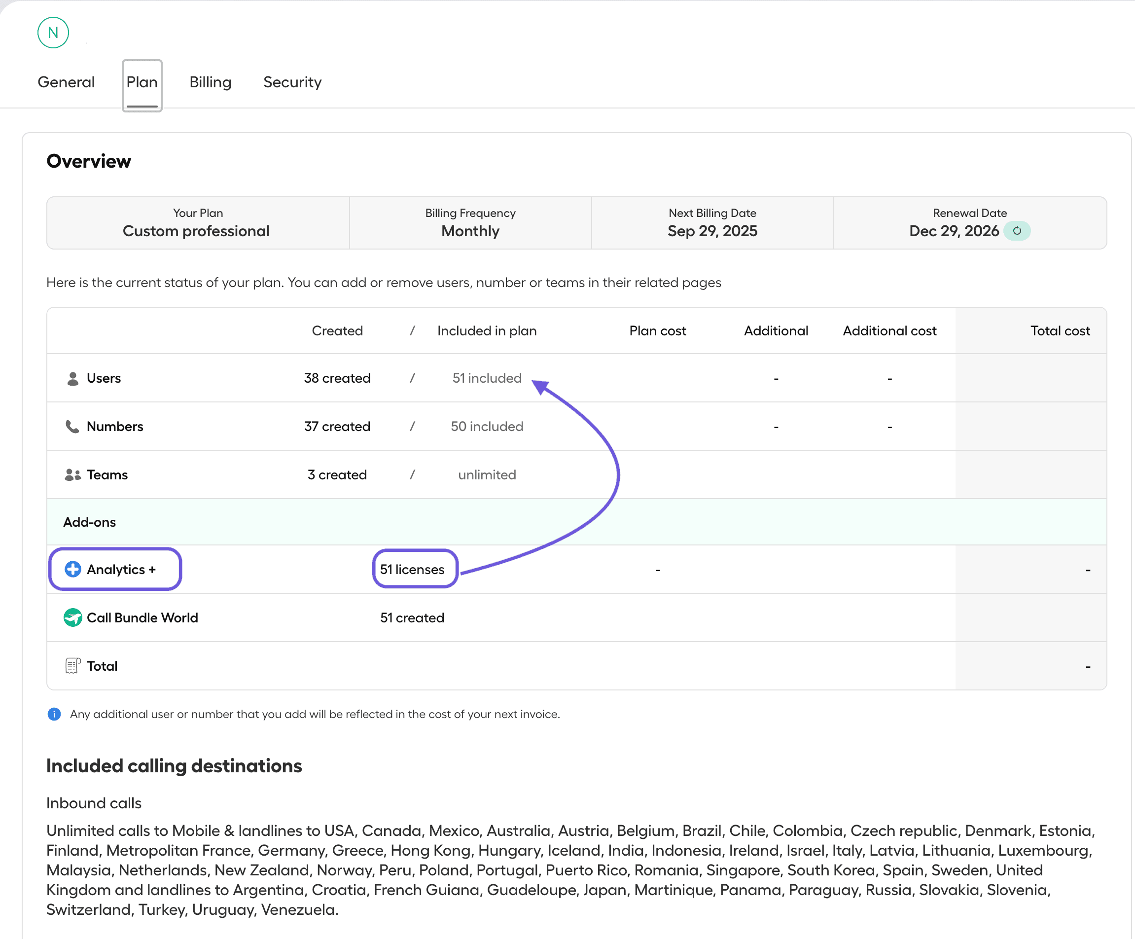Click the Custom professional plan name
1135x939 pixels.
pyautogui.click(x=196, y=231)
